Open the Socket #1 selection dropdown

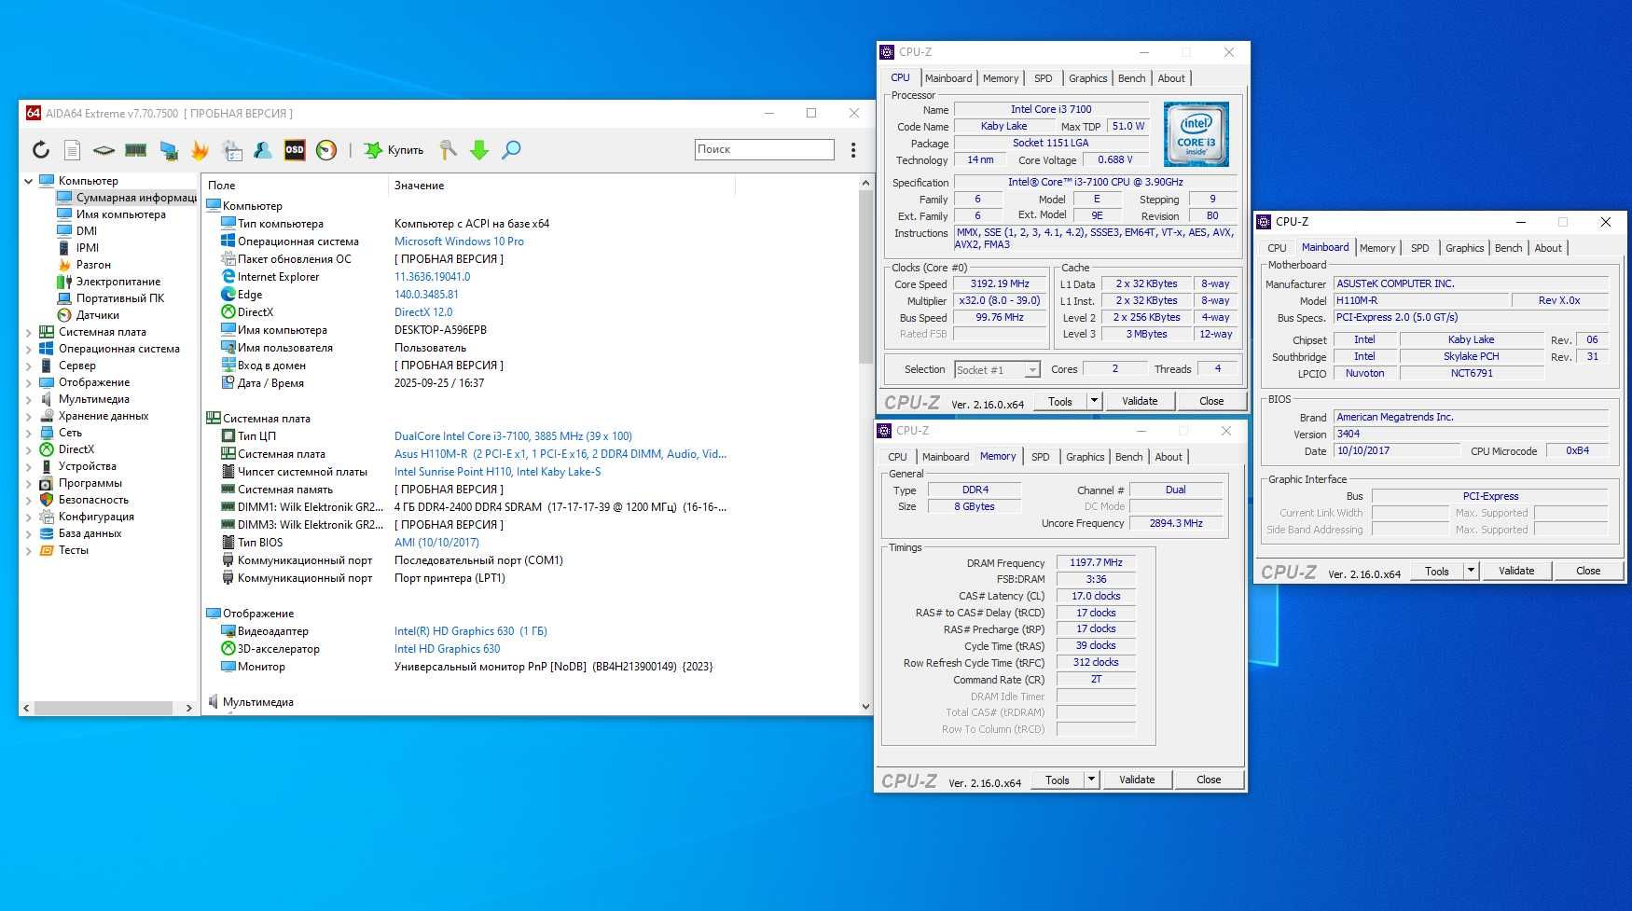click(x=997, y=370)
